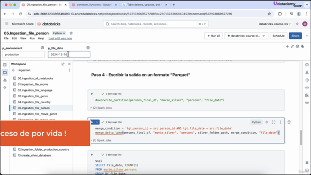This screenshot has height=175, width=311.
Task: Pin the widgets panel
Action: pos(302,47)
